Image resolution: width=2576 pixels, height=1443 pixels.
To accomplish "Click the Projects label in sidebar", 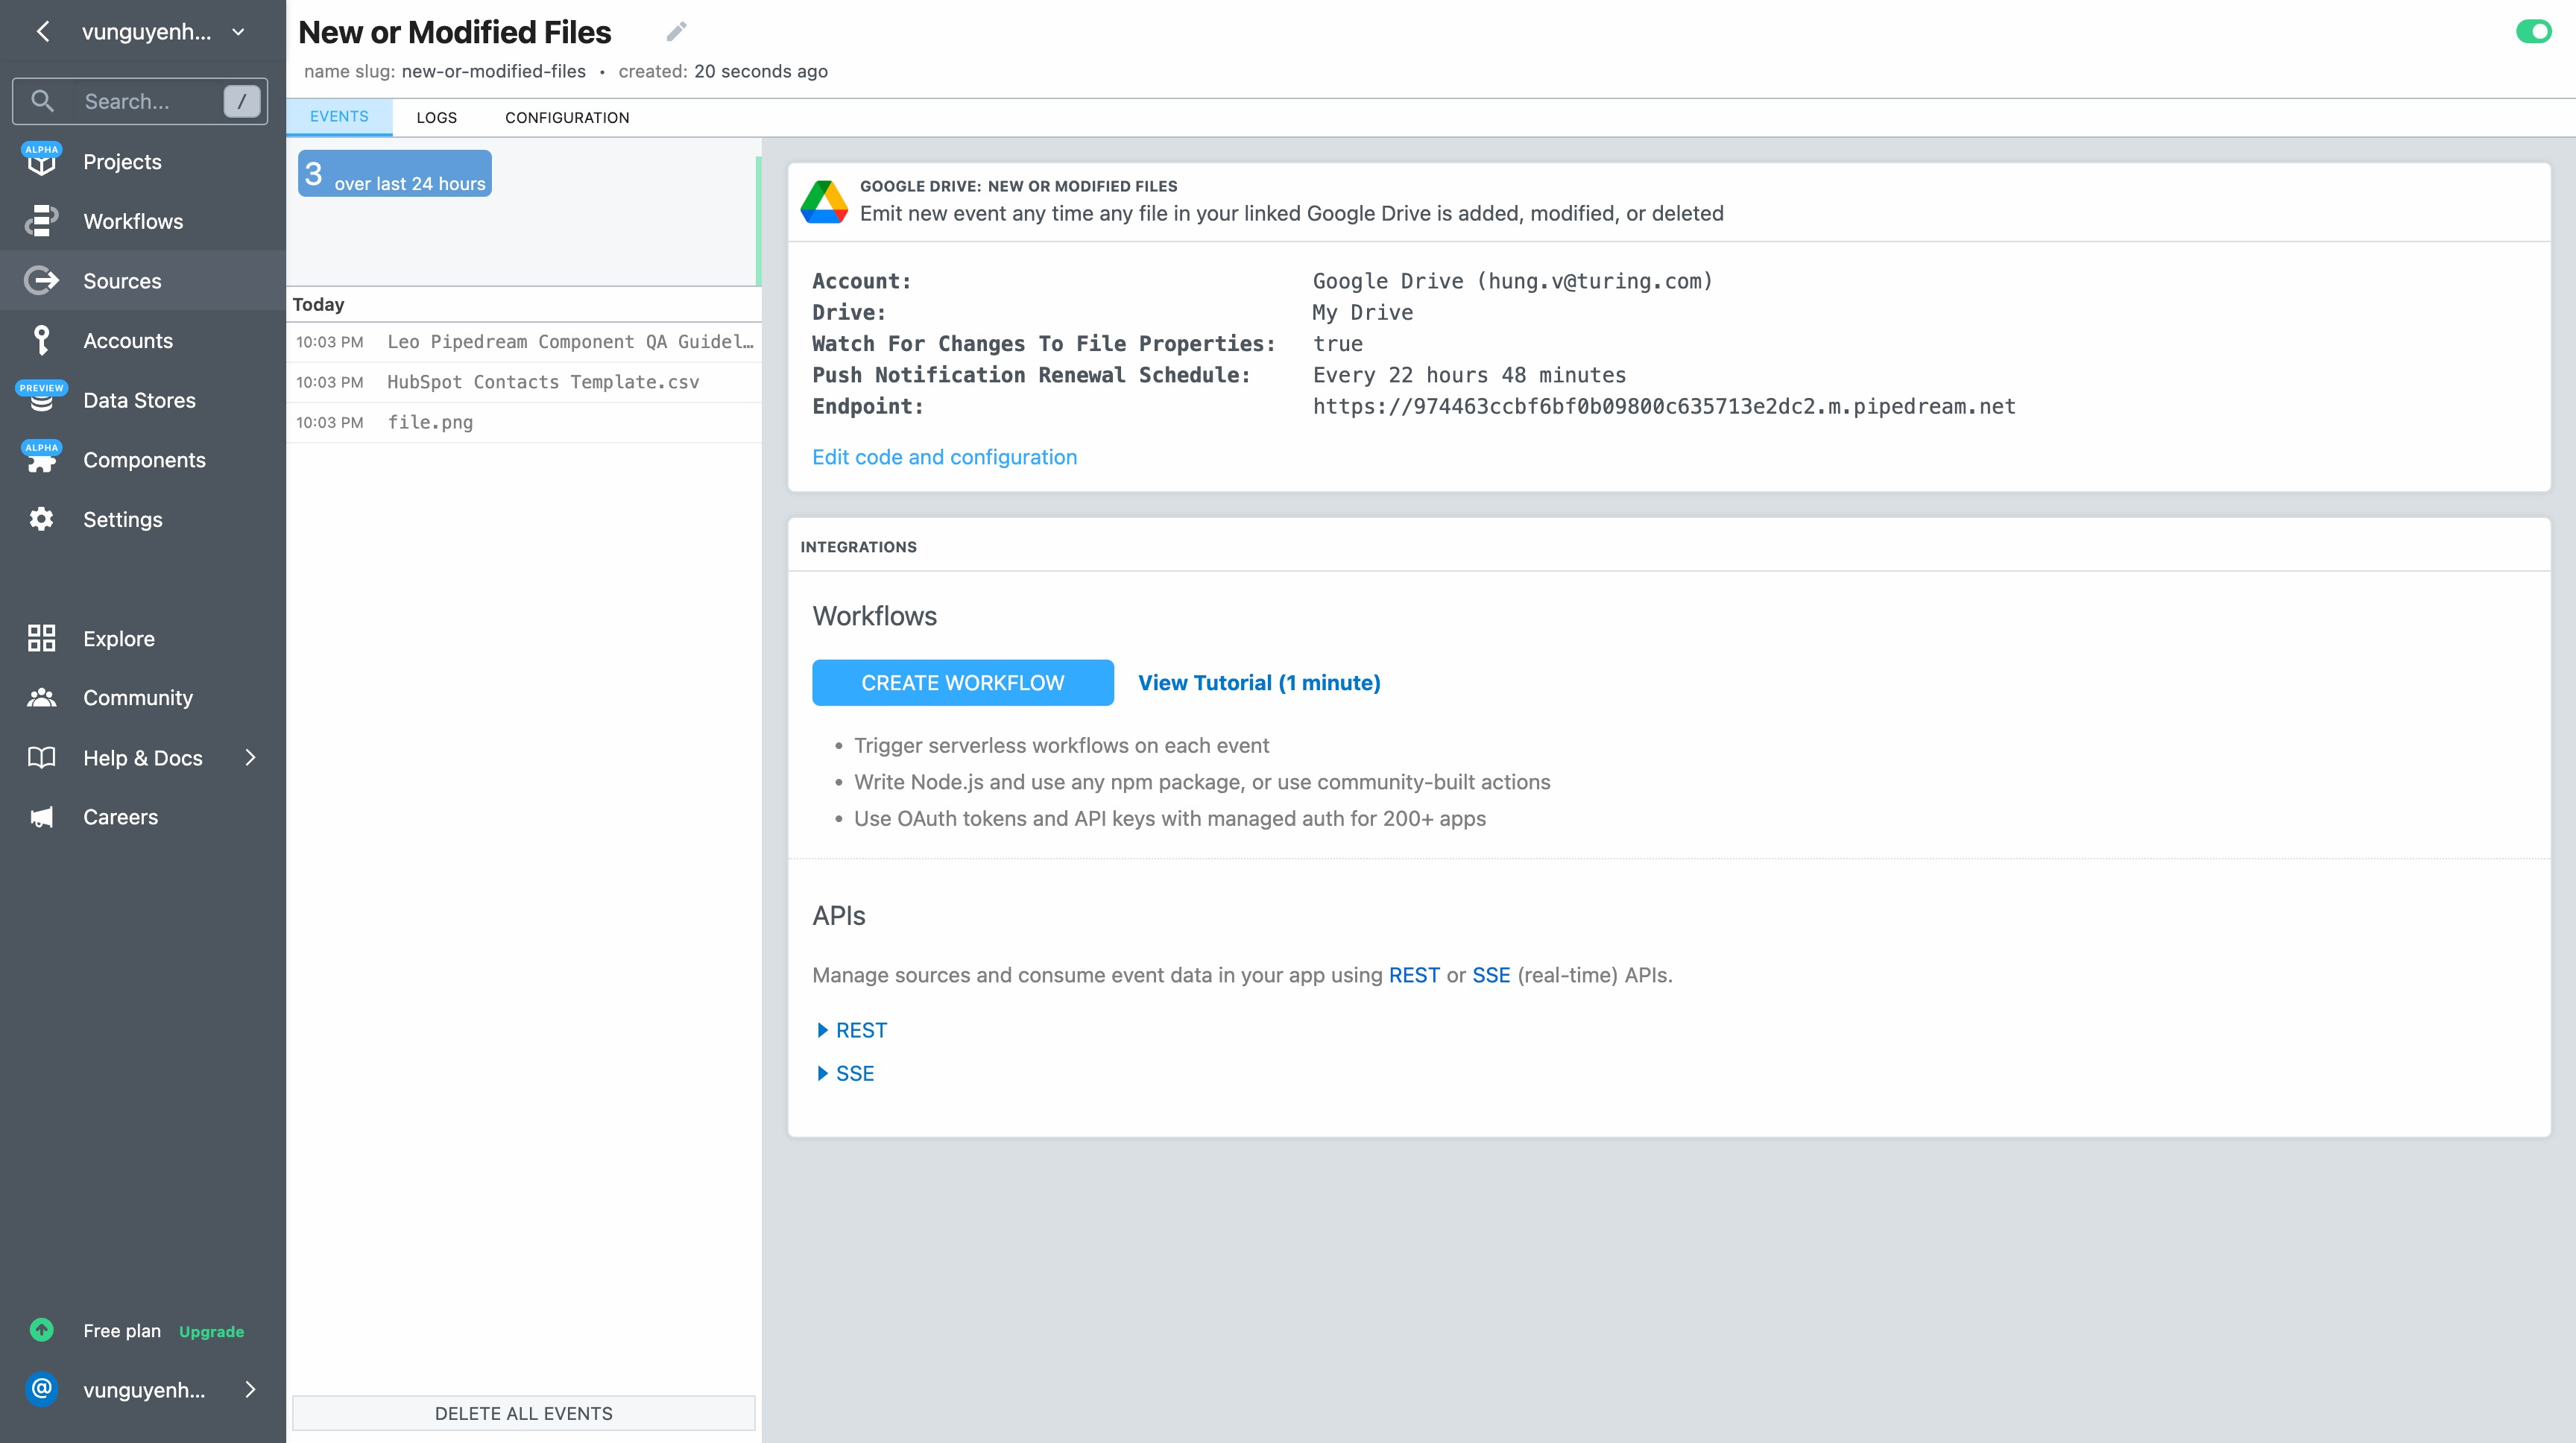I will (x=122, y=162).
